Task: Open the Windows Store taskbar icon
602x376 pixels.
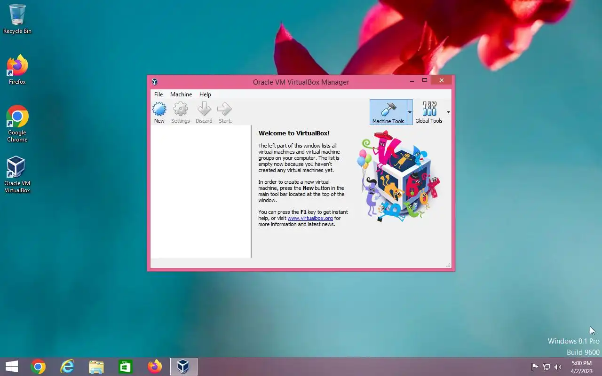Action: coord(126,367)
